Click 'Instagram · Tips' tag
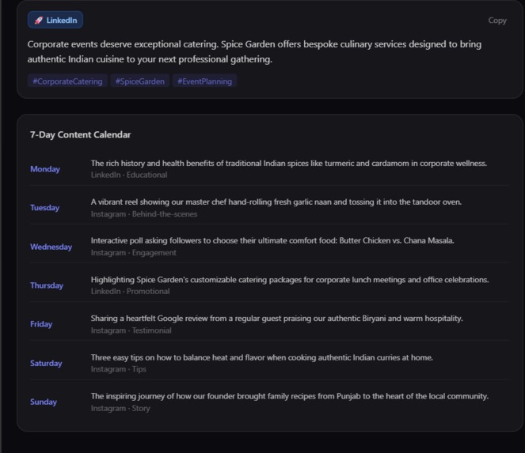This screenshot has width=525, height=453. coord(119,369)
